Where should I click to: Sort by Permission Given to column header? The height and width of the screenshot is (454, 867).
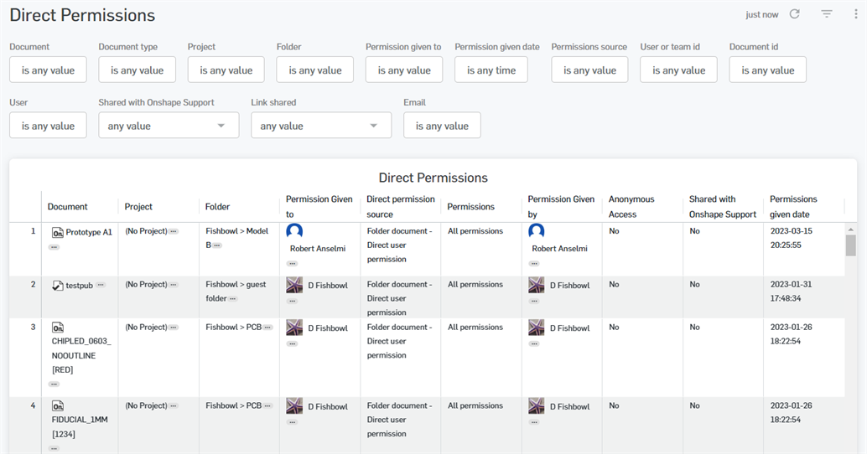(x=319, y=207)
